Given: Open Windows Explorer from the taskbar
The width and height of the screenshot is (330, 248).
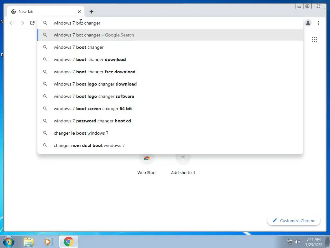Looking at the screenshot, I should point(29,242).
